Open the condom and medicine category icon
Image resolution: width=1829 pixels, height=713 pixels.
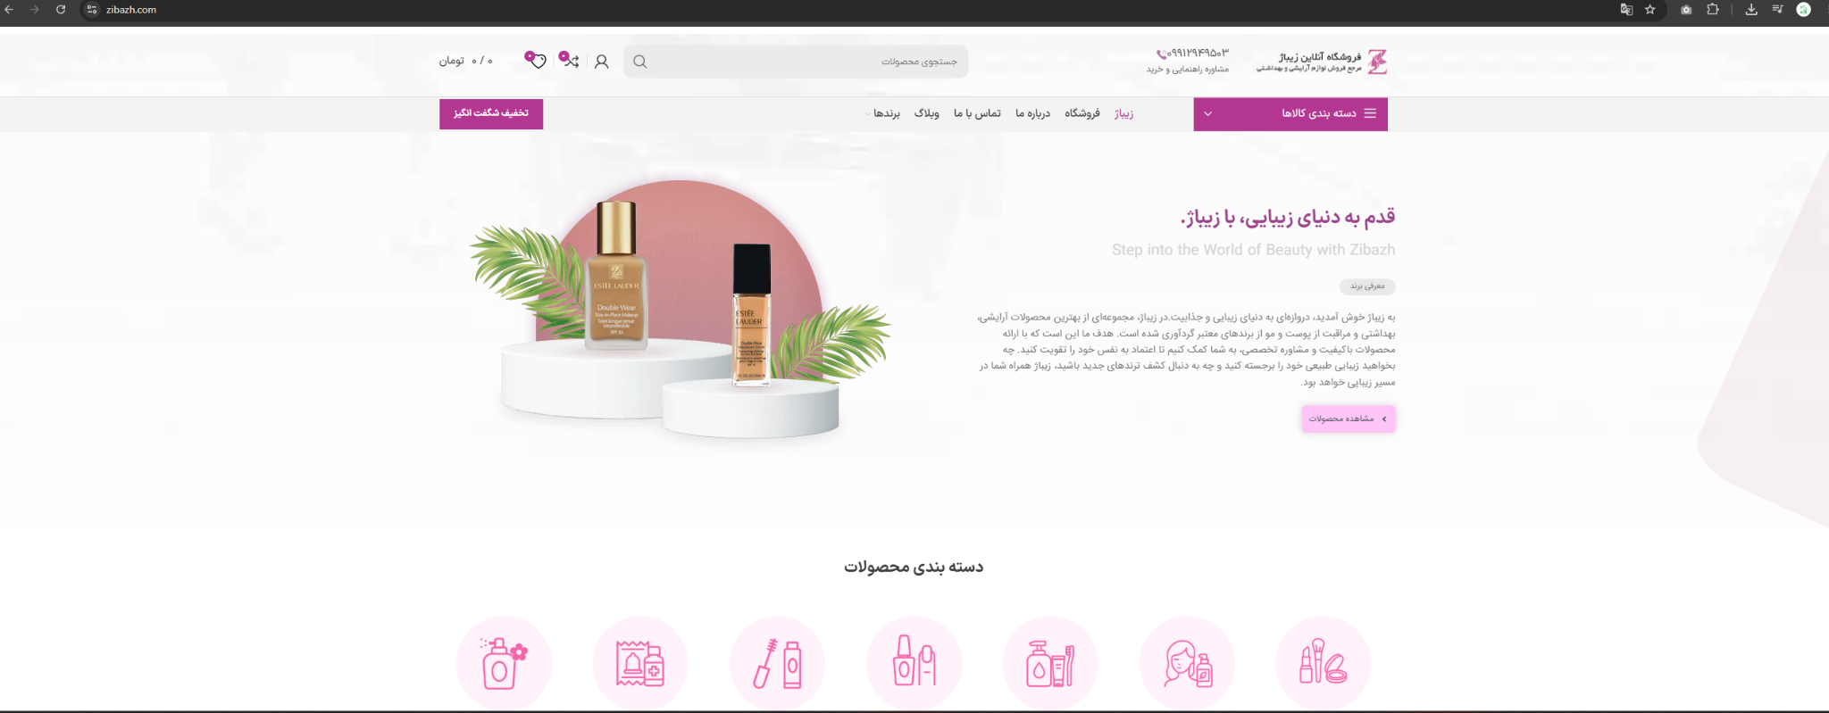[x=640, y=663]
